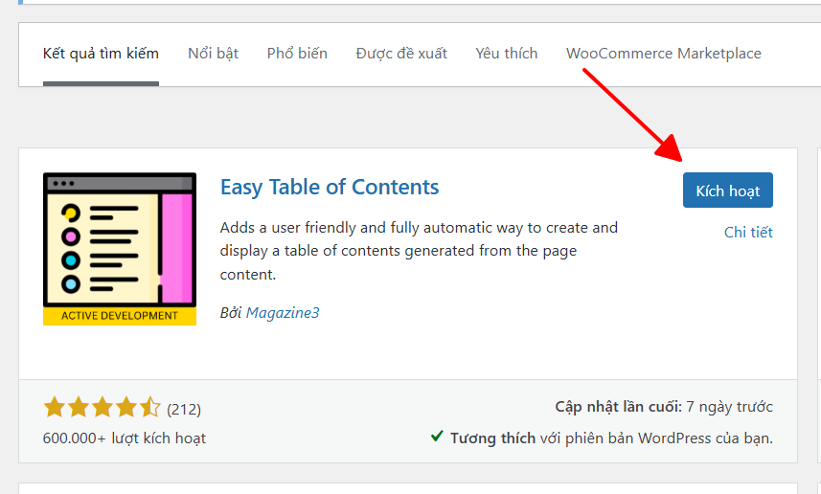Click the 600.000+ lượt kích hoạt text
This screenshot has height=494, width=821.
click(x=125, y=438)
